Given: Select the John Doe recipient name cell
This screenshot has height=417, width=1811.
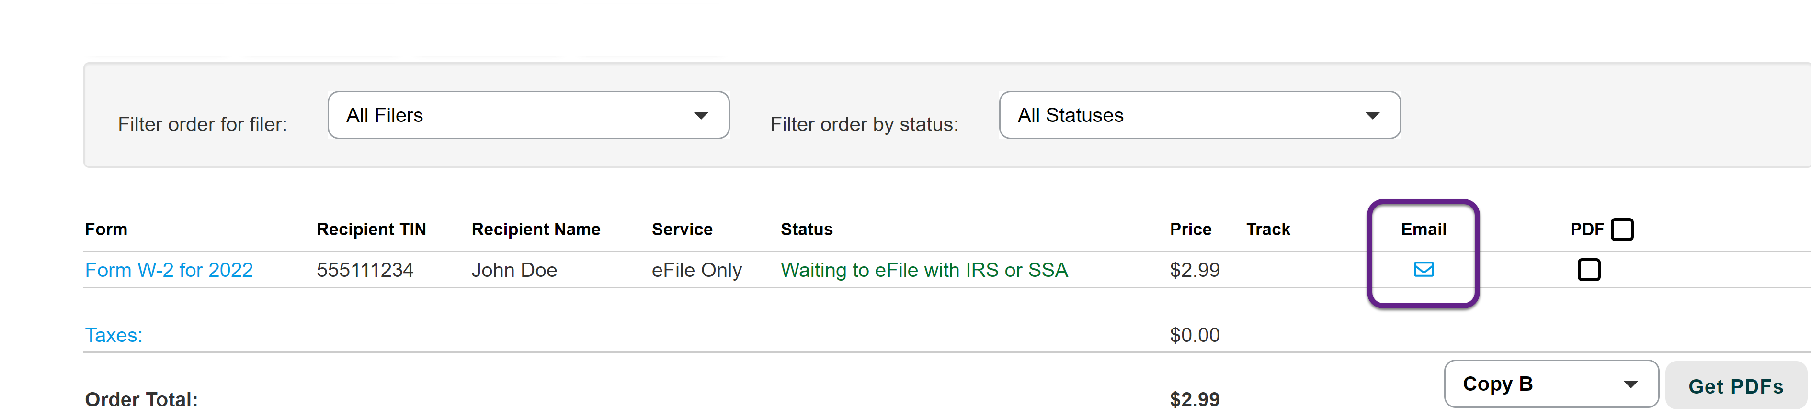Looking at the screenshot, I should [514, 270].
